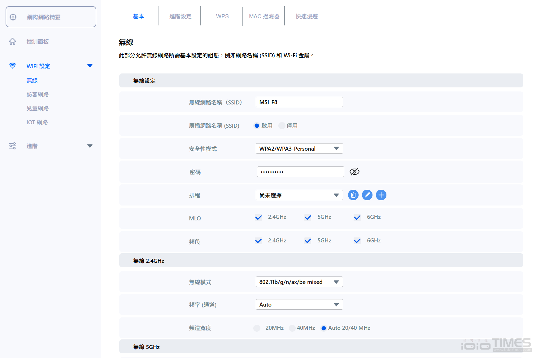Select the 40MHz channel width option
The height and width of the screenshot is (358, 540).
(x=292, y=328)
